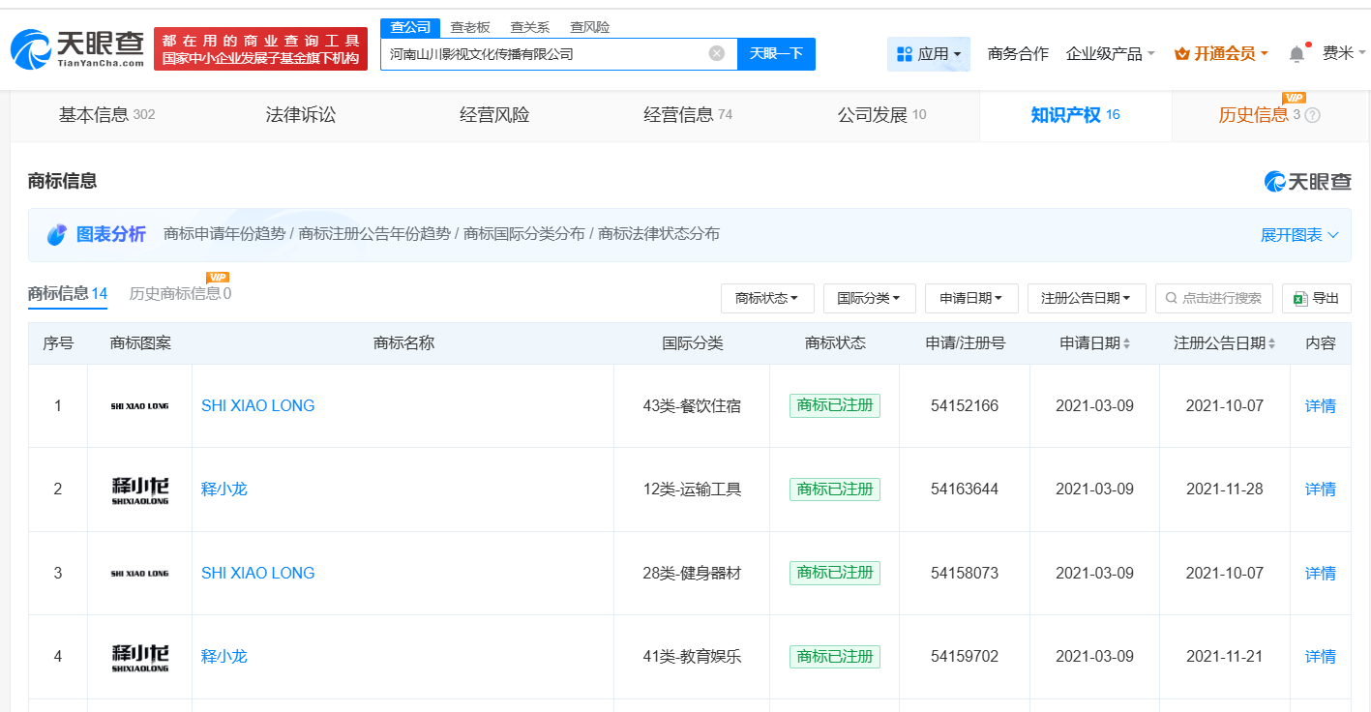Click the 天眼一下 search button
Image resolution: width=1371 pixels, height=712 pixels.
[776, 54]
